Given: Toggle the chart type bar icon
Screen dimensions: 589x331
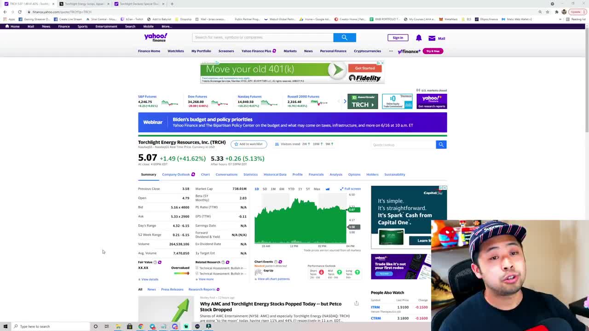Looking at the screenshot, I should (x=328, y=189).
